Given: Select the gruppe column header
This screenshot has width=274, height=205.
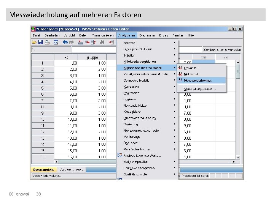Looking at the screenshot, I should point(92,57).
